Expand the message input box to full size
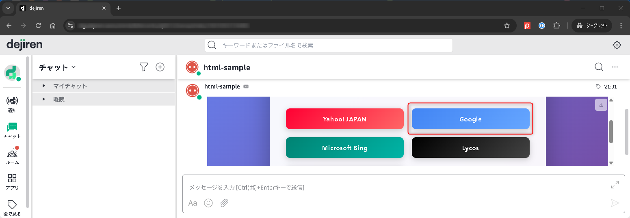The height and width of the screenshot is (218, 630). (x=615, y=185)
